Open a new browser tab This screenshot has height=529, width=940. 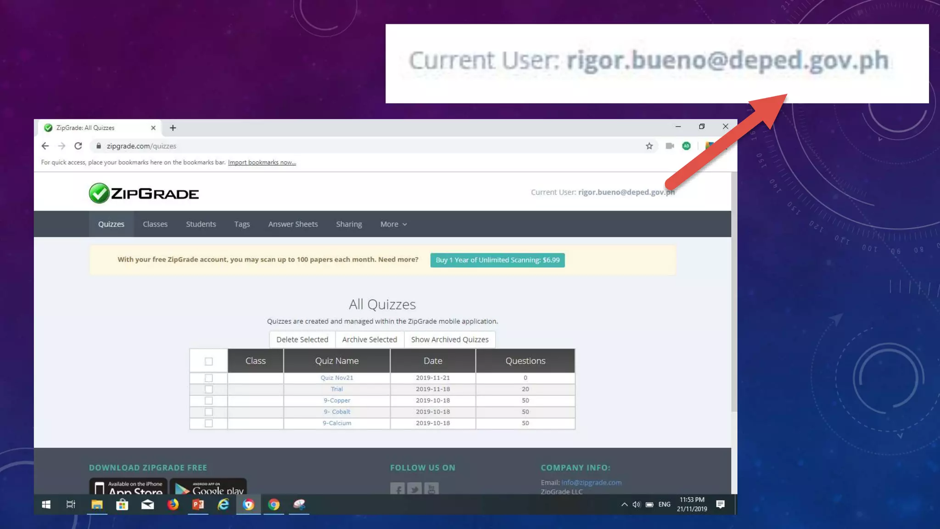[x=173, y=128]
